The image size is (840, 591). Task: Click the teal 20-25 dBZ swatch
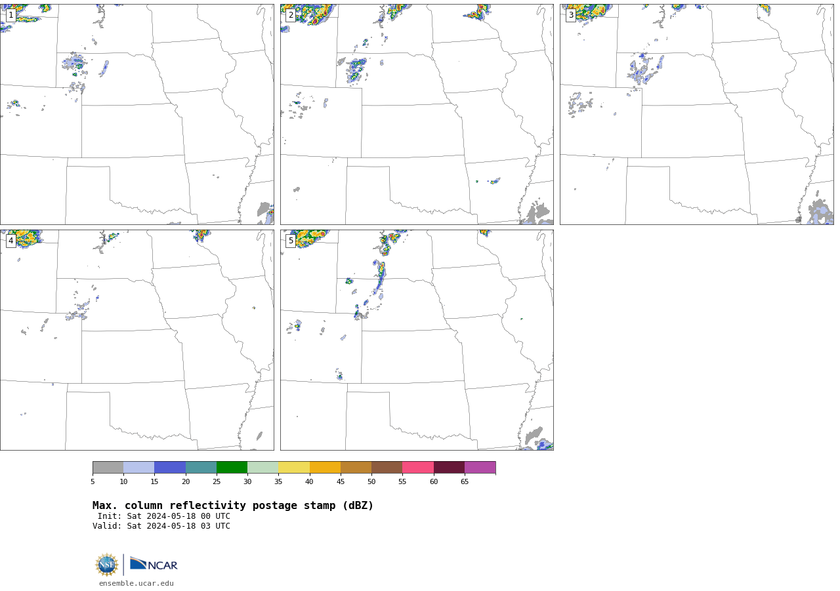click(x=201, y=467)
